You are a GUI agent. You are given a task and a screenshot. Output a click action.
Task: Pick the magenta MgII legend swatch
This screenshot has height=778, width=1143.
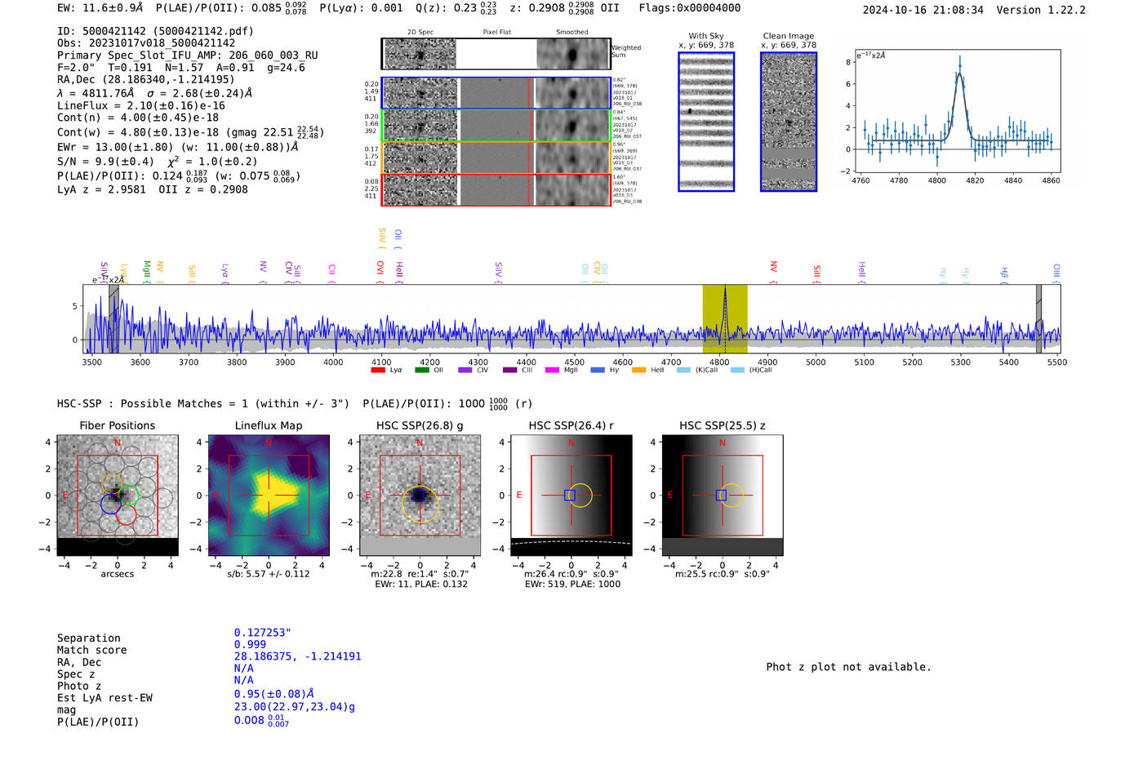(x=553, y=370)
